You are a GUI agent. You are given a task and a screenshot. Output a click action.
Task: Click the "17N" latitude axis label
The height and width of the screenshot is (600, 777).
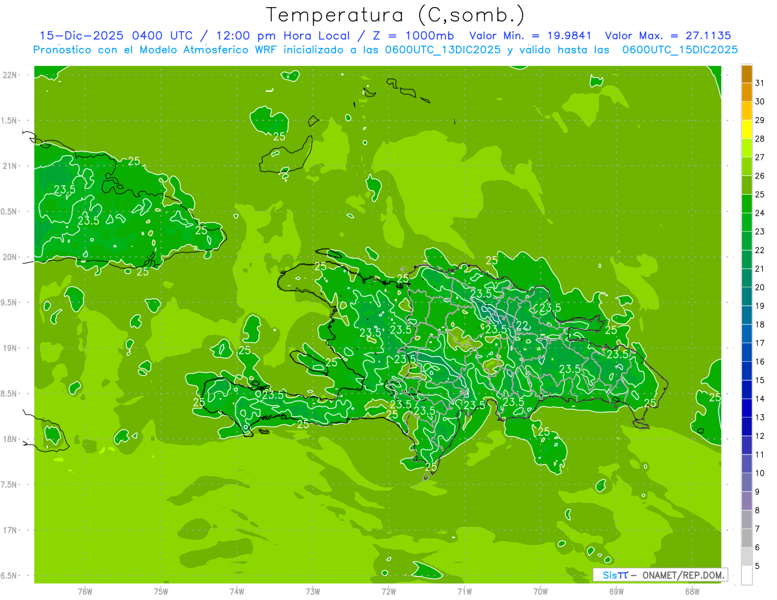[10, 531]
